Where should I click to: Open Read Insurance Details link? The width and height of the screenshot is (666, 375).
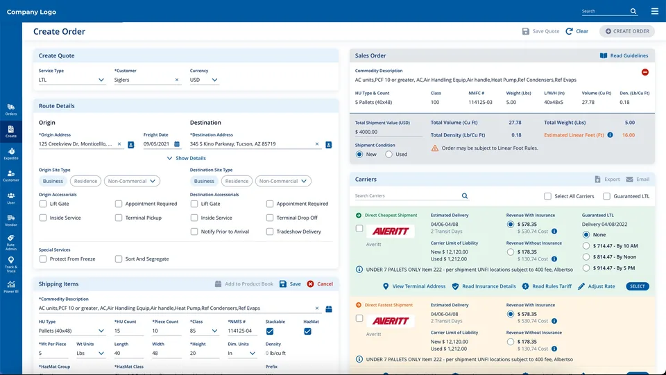[484, 286]
